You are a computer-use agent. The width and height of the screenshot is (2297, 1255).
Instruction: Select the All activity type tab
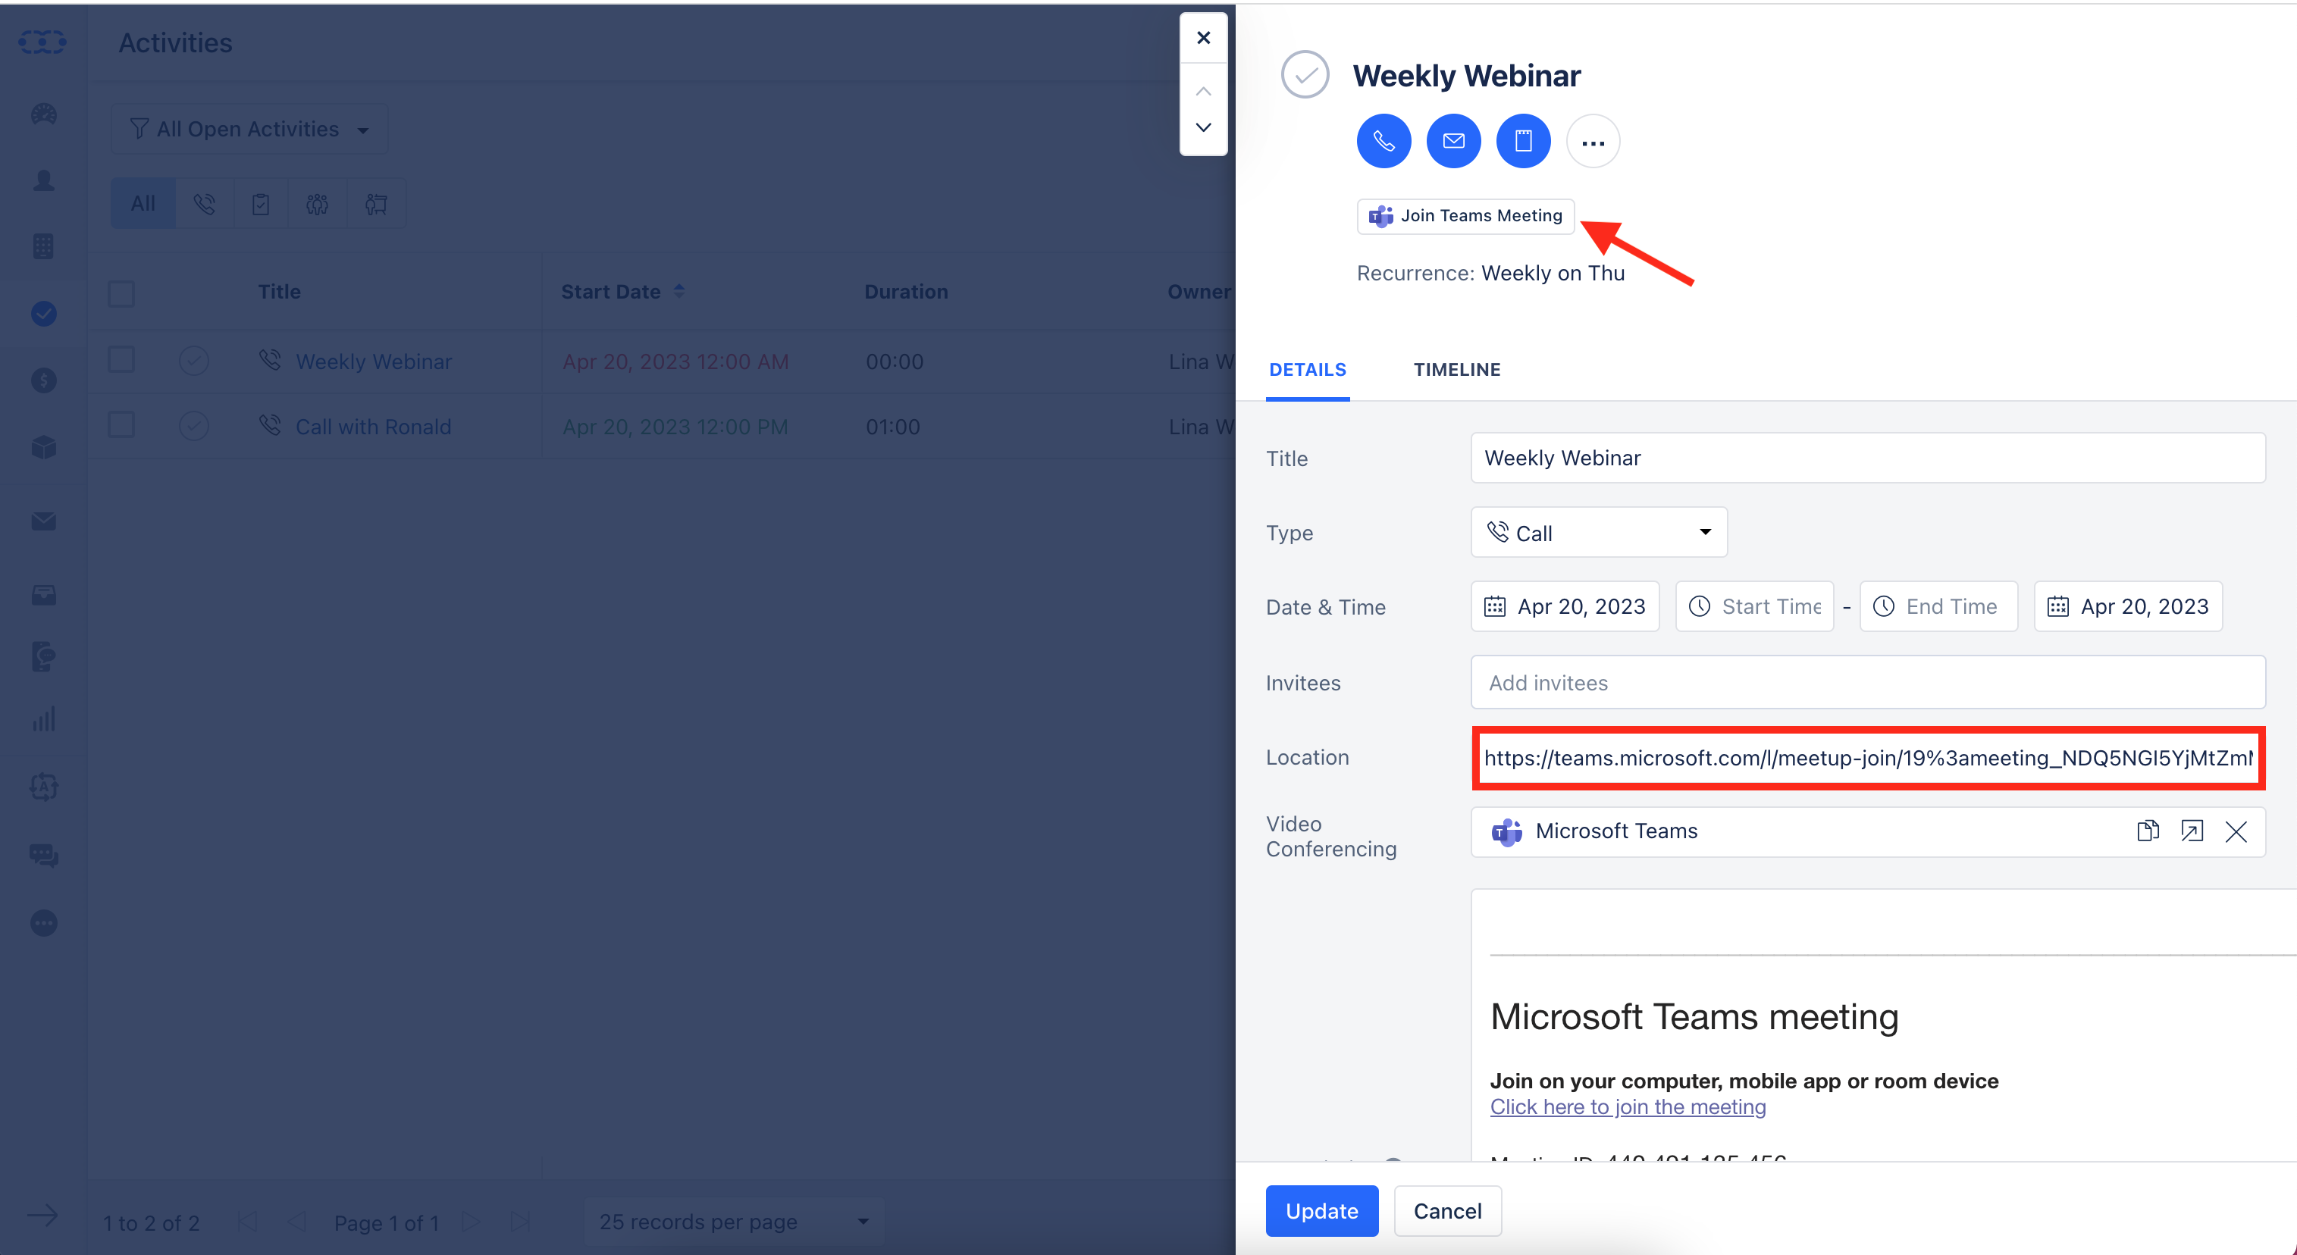point(143,203)
